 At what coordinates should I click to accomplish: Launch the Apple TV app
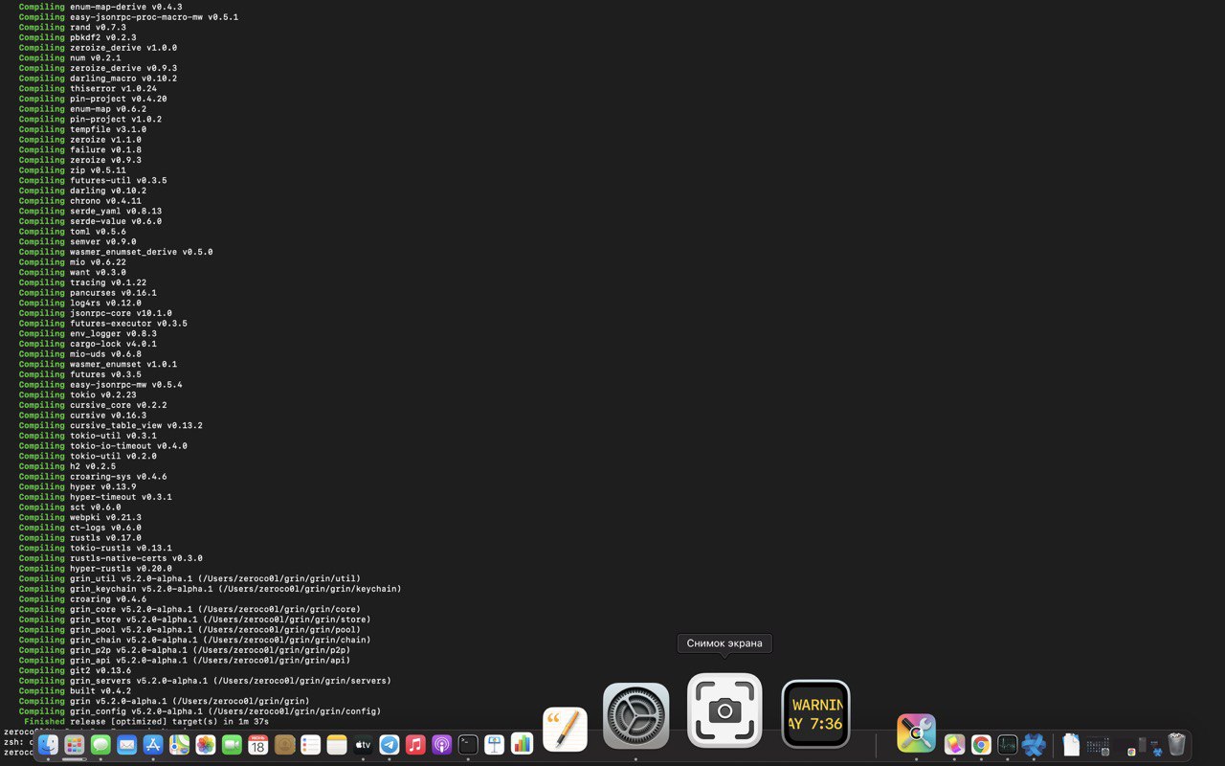[363, 744]
